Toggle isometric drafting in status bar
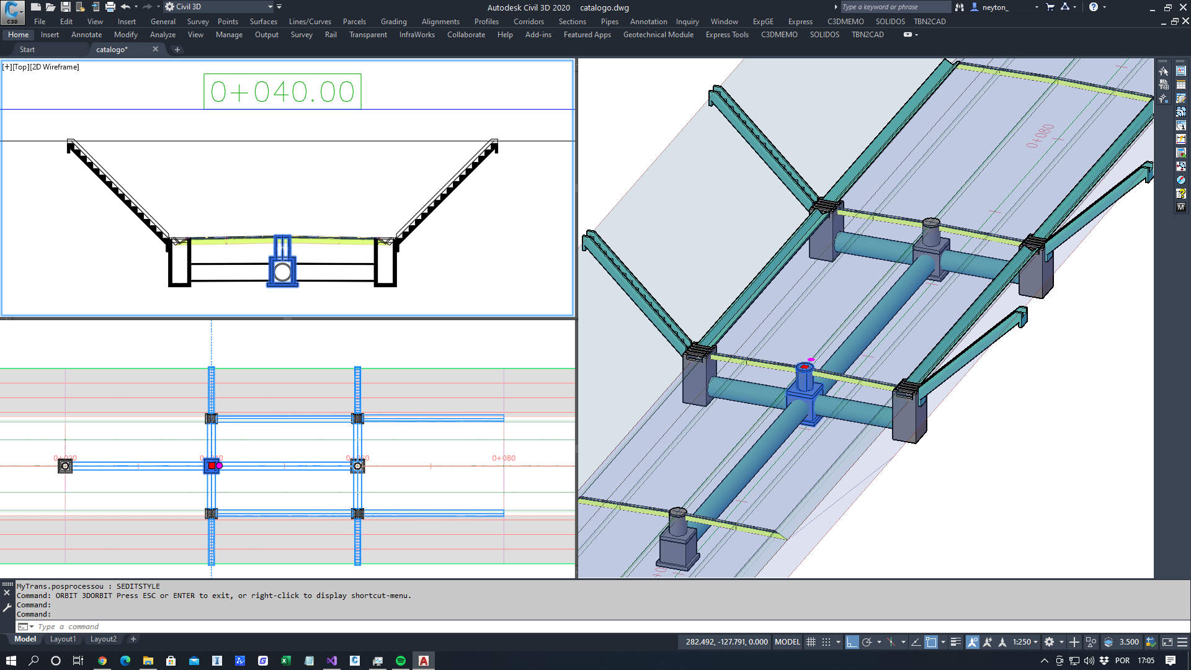Screen dimensions: 1191x670 891,642
